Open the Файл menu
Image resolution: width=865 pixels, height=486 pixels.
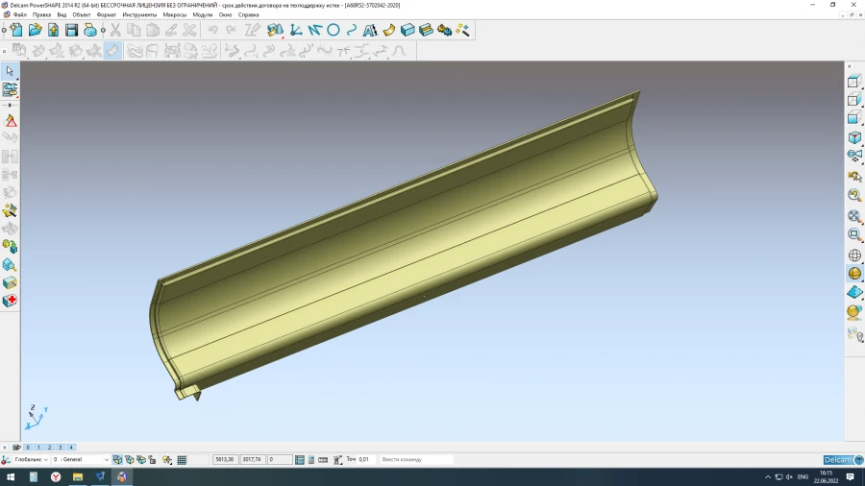pyautogui.click(x=19, y=15)
